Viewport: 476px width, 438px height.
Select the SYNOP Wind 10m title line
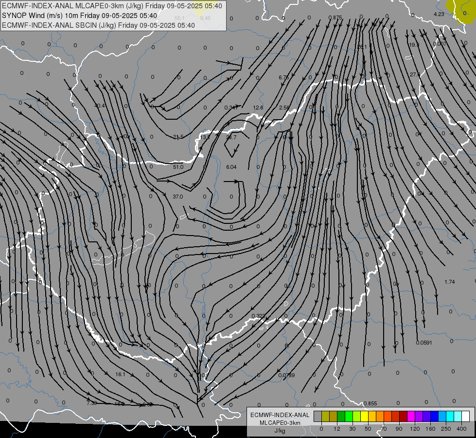point(80,16)
